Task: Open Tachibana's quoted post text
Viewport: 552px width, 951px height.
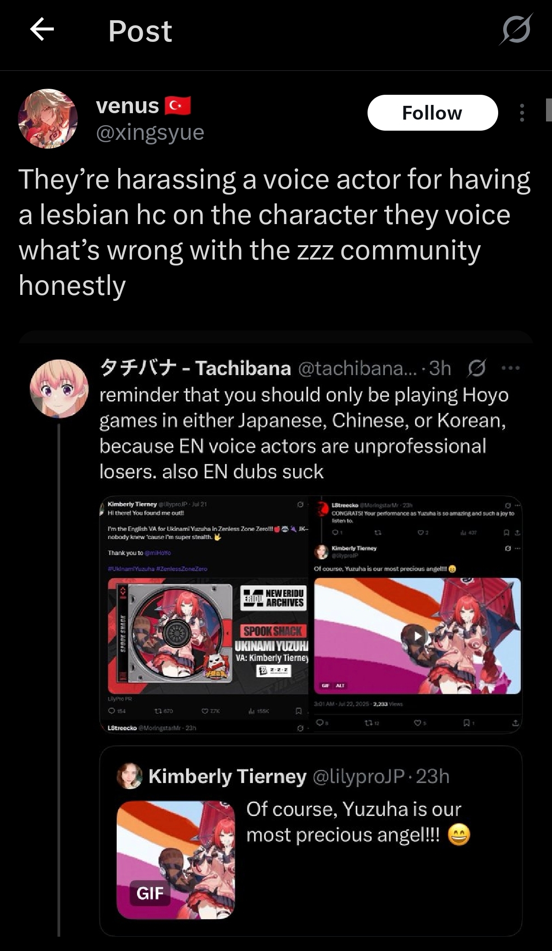Action: [305, 433]
